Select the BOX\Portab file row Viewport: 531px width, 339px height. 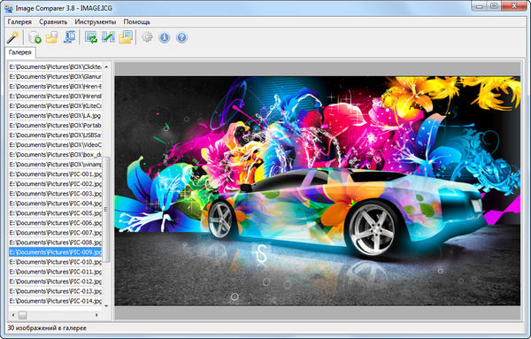tap(55, 126)
